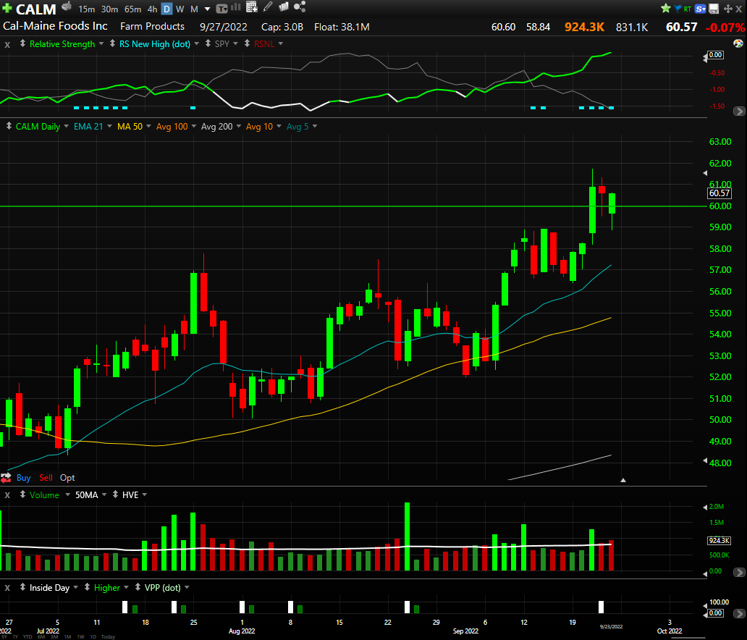Close the Inside Day pane with x
Screen dimensions: 747x640
tap(7, 589)
